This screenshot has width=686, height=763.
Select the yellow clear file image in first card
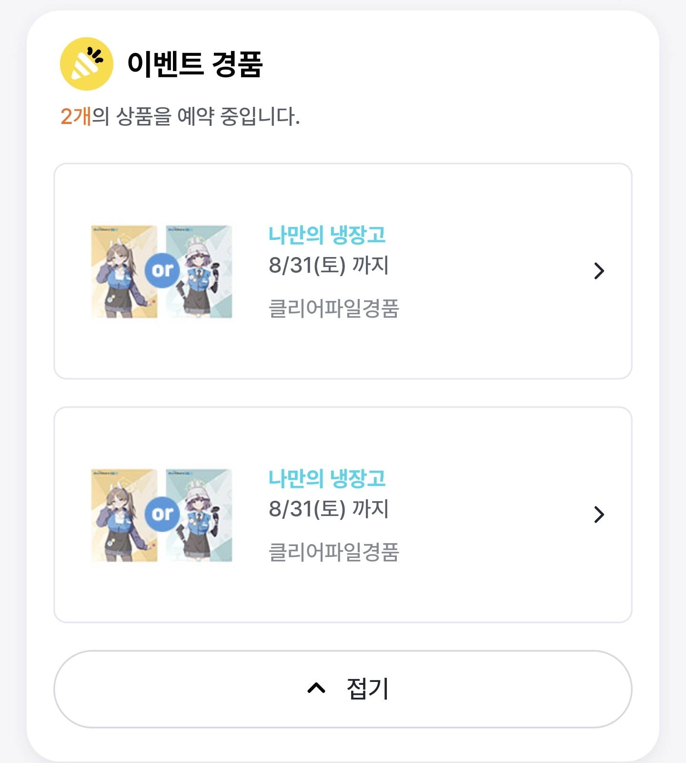click(124, 271)
